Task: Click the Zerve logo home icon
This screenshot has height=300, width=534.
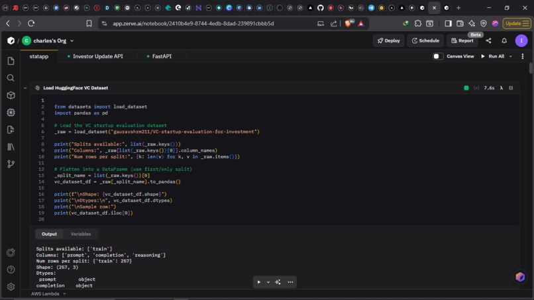Action: [x=11, y=41]
